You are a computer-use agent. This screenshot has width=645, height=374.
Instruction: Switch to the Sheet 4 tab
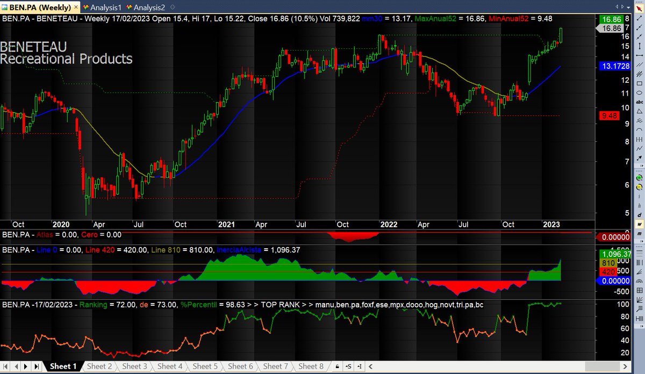pyautogui.click(x=169, y=366)
